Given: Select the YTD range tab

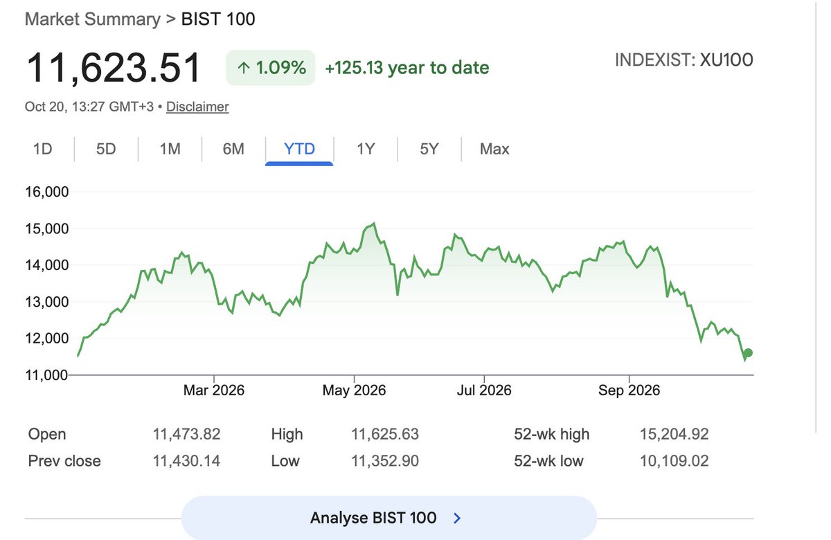Looking at the screenshot, I should (x=299, y=149).
